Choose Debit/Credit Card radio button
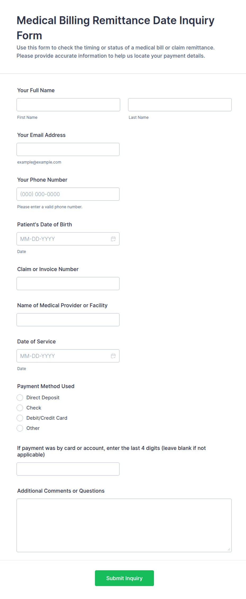246x599 pixels. 20,418
